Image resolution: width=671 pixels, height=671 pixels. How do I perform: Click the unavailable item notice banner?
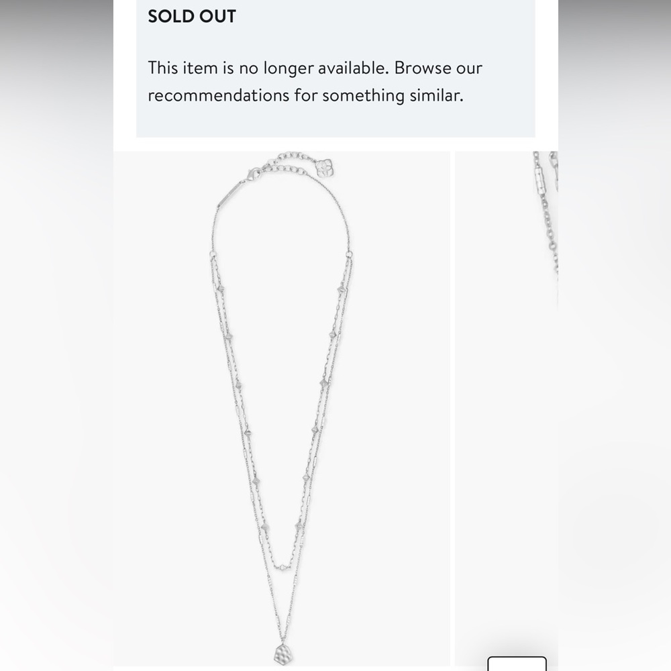click(x=335, y=67)
